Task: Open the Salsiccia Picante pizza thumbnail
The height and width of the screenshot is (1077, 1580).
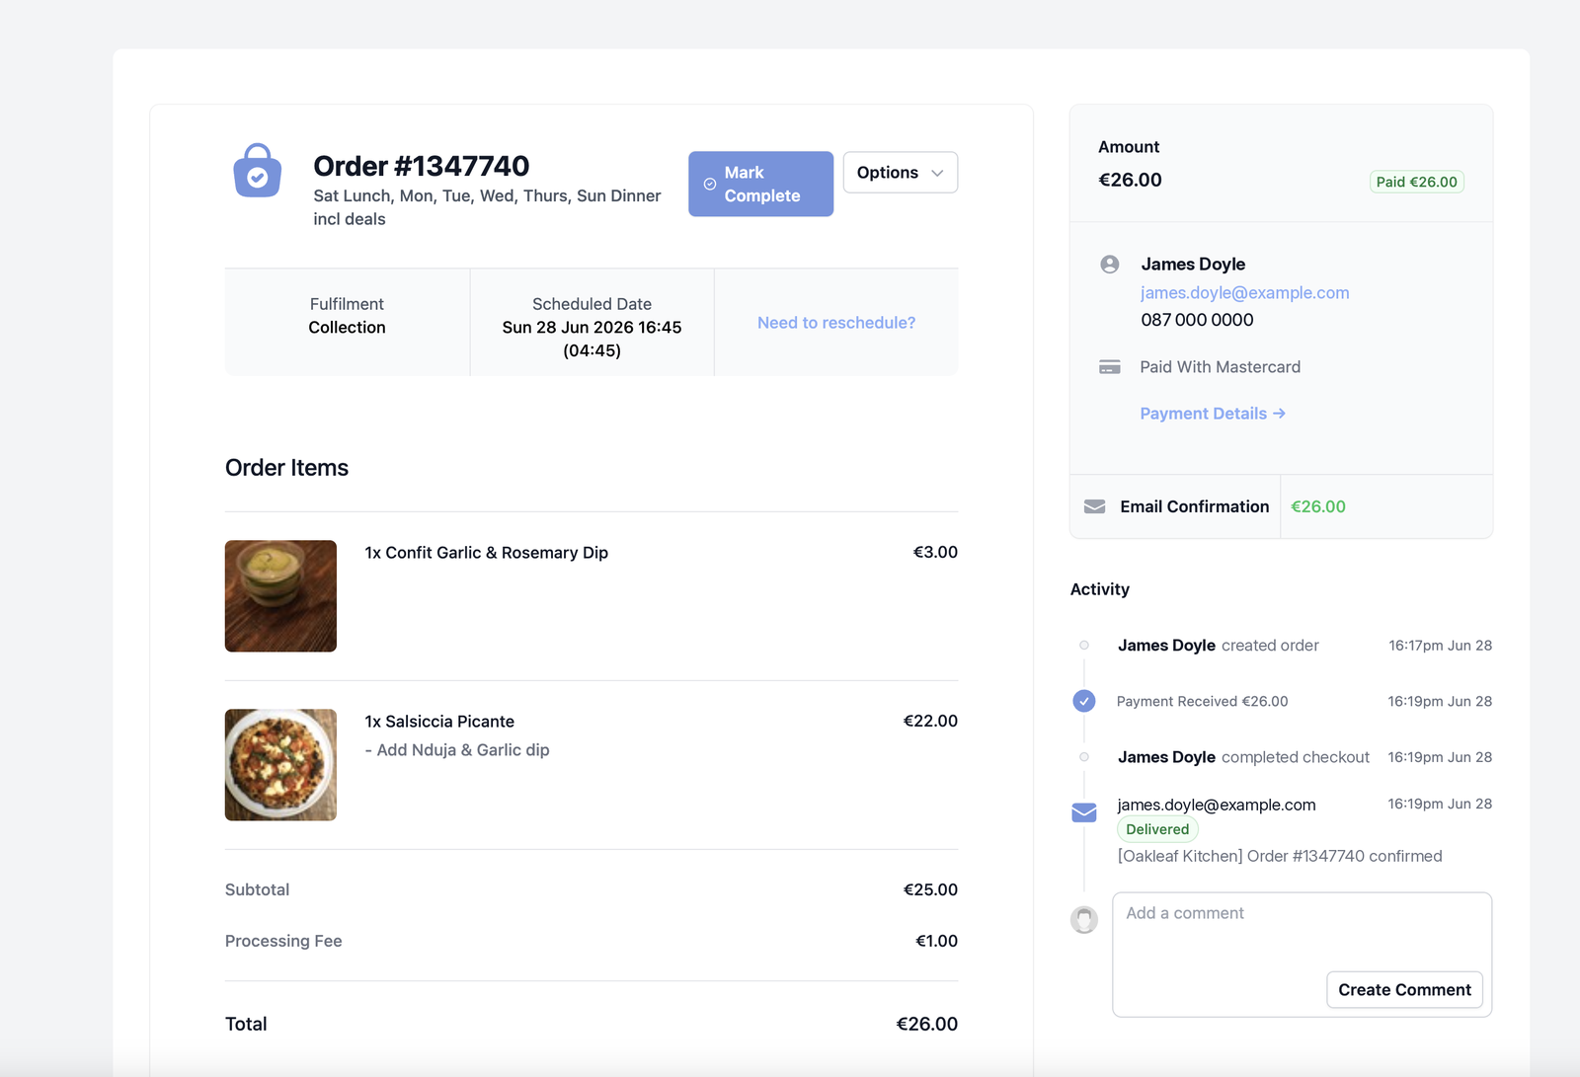Action: (x=280, y=765)
